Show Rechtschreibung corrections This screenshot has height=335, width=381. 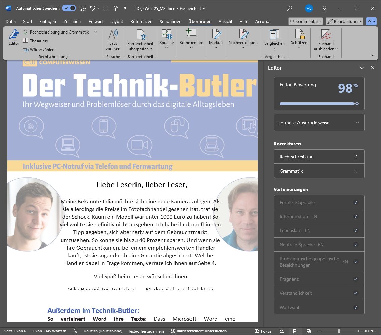319,157
